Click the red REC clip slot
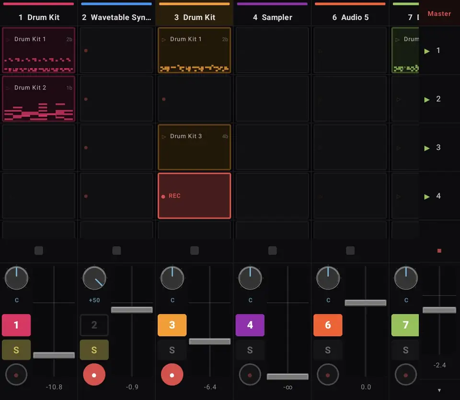The width and height of the screenshot is (460, 400). [x=194, y=196]
